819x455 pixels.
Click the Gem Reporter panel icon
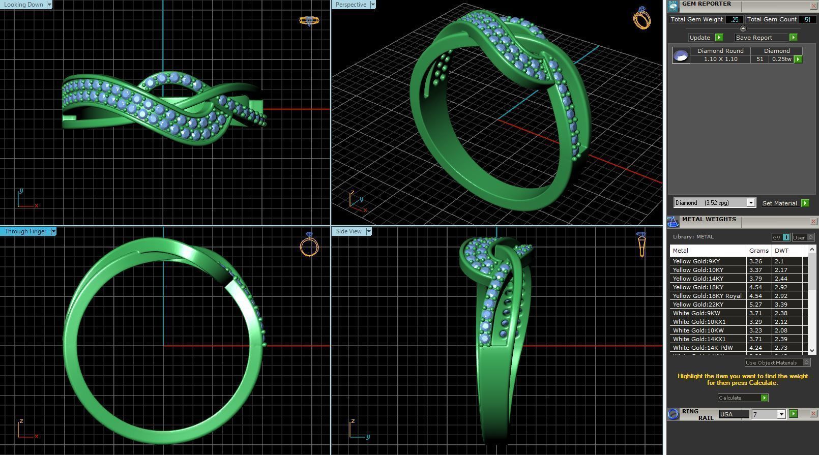(673, 6)
